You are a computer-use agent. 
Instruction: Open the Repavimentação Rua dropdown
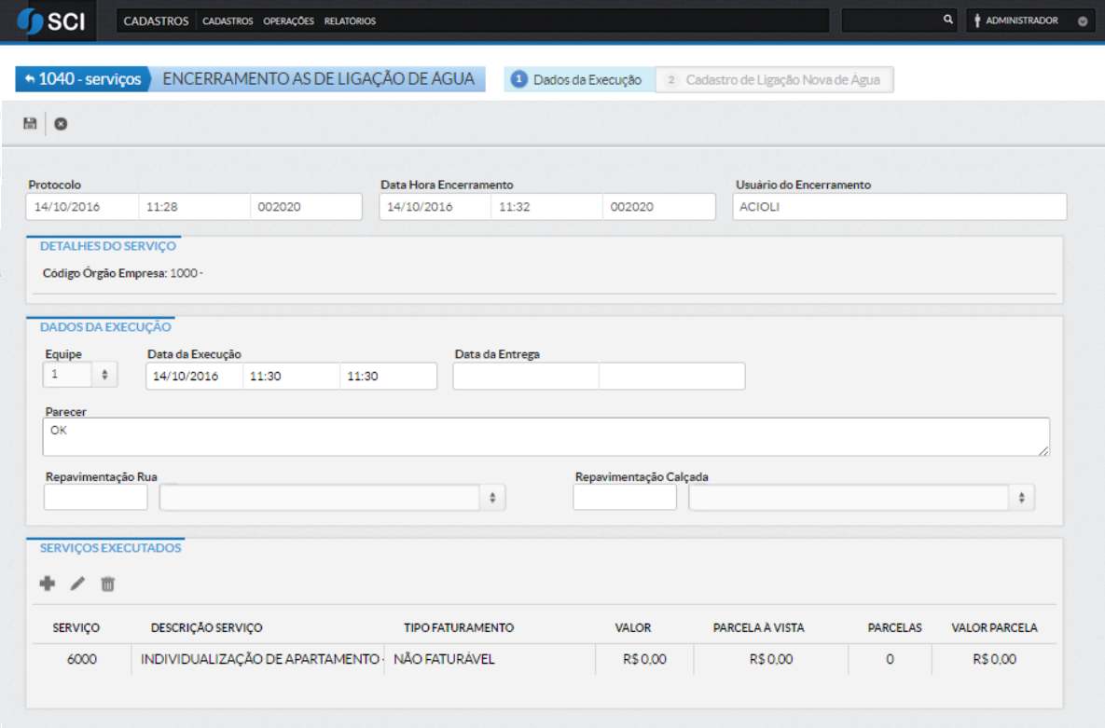coord(493,497)
